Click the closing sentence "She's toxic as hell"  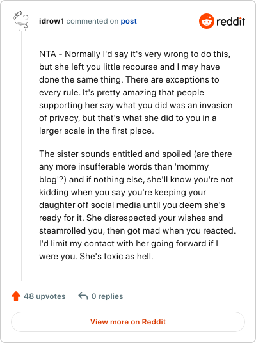(x=116, y=256)
